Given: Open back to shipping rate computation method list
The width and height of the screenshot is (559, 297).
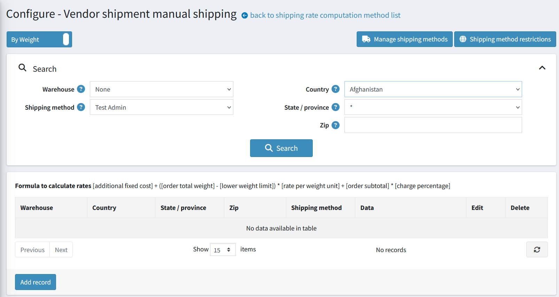Looking at the screenshot, I should (x=325, y=15).
